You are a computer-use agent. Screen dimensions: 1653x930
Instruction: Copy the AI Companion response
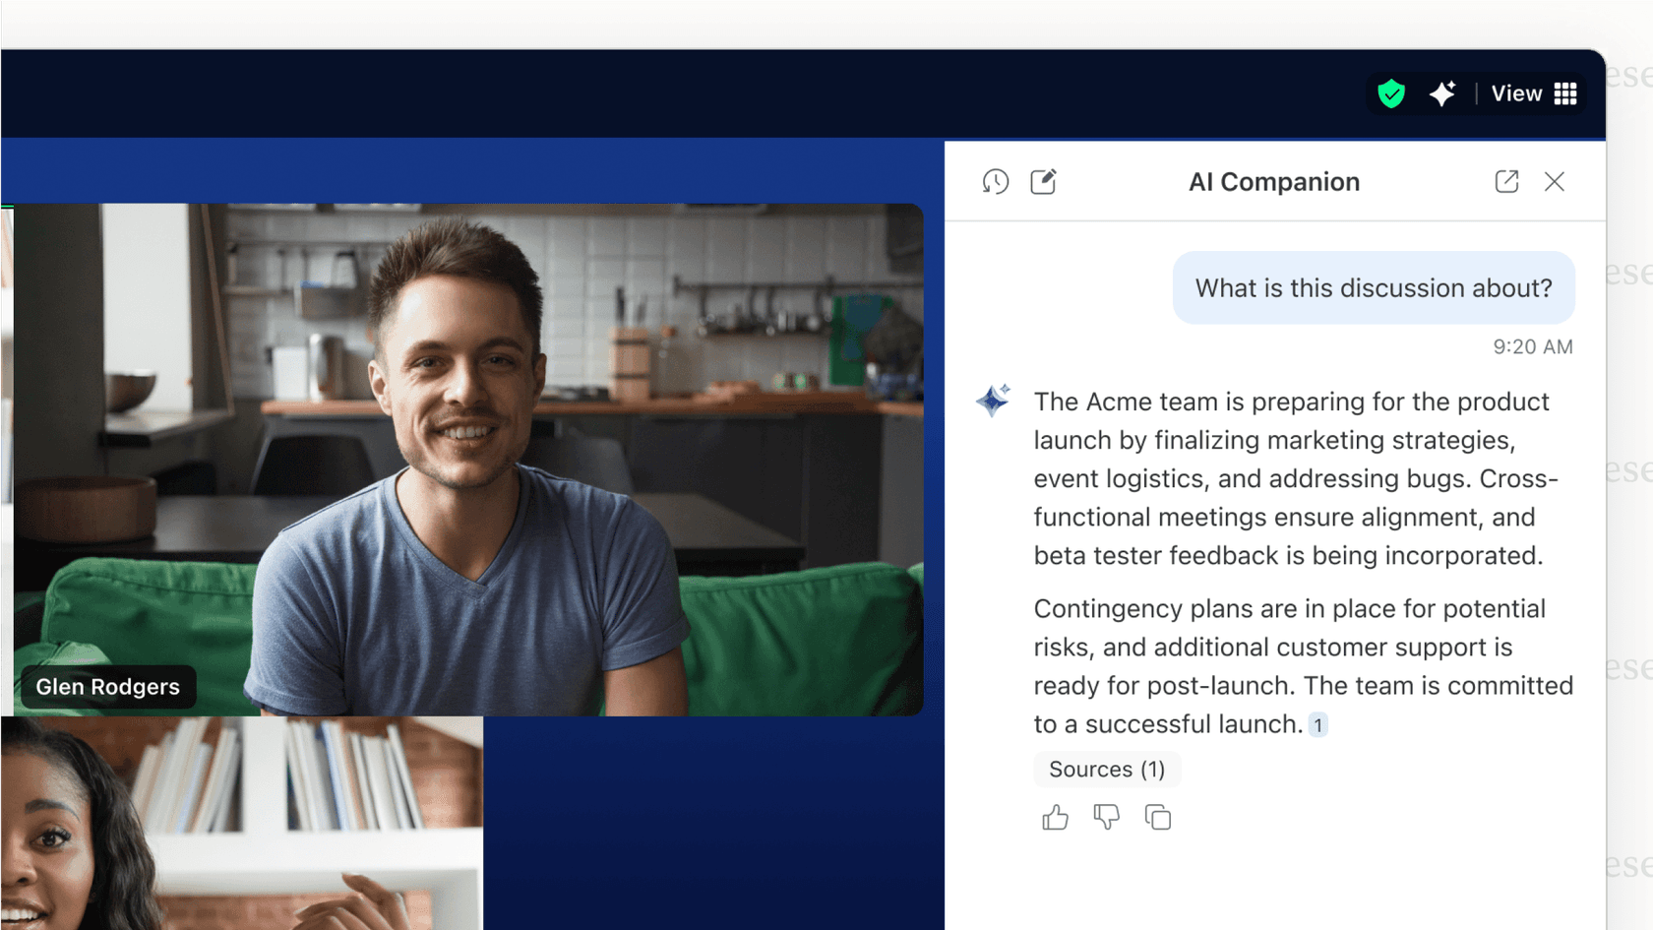click(1157, 817)
